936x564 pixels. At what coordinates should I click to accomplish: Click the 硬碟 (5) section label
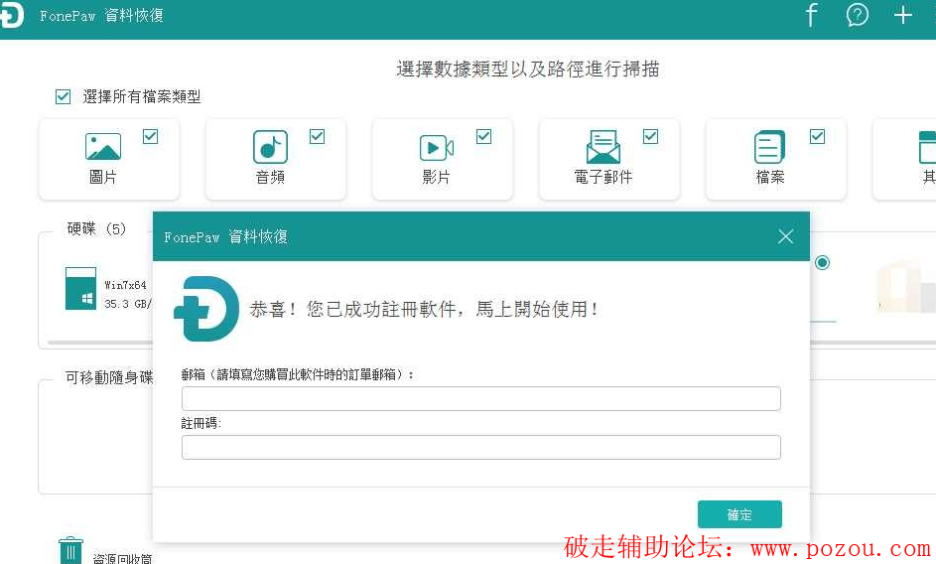[96, 228]
